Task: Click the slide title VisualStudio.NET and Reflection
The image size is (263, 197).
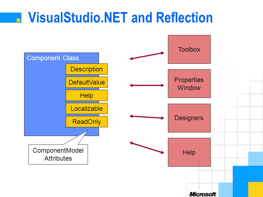Action: [x=121, y=18]
